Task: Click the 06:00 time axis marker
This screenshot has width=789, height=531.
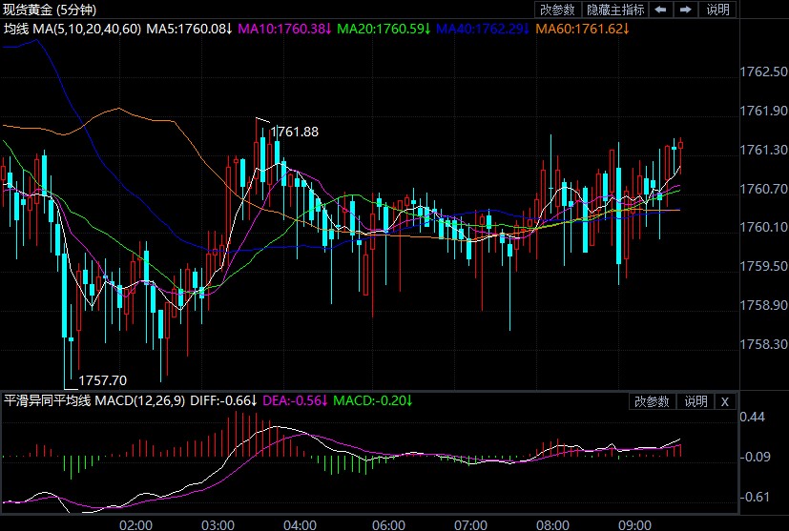Action: [388, 524]
